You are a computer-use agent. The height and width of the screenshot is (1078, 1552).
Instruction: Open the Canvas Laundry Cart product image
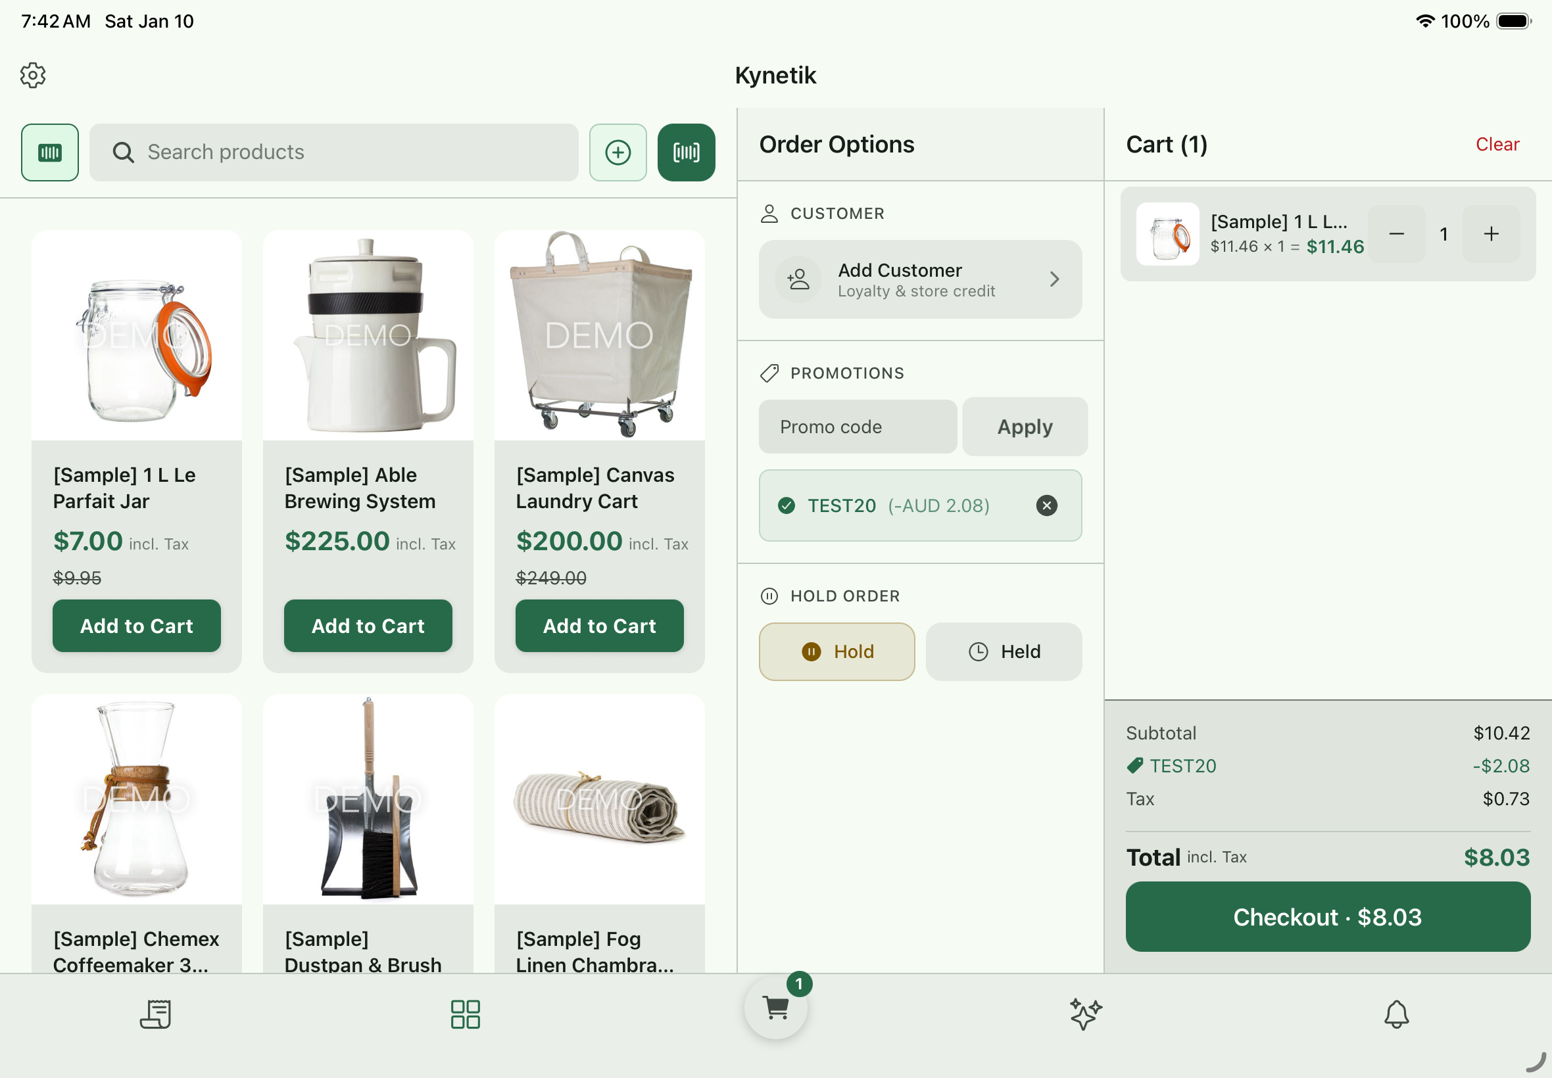(x=599, y=336)
